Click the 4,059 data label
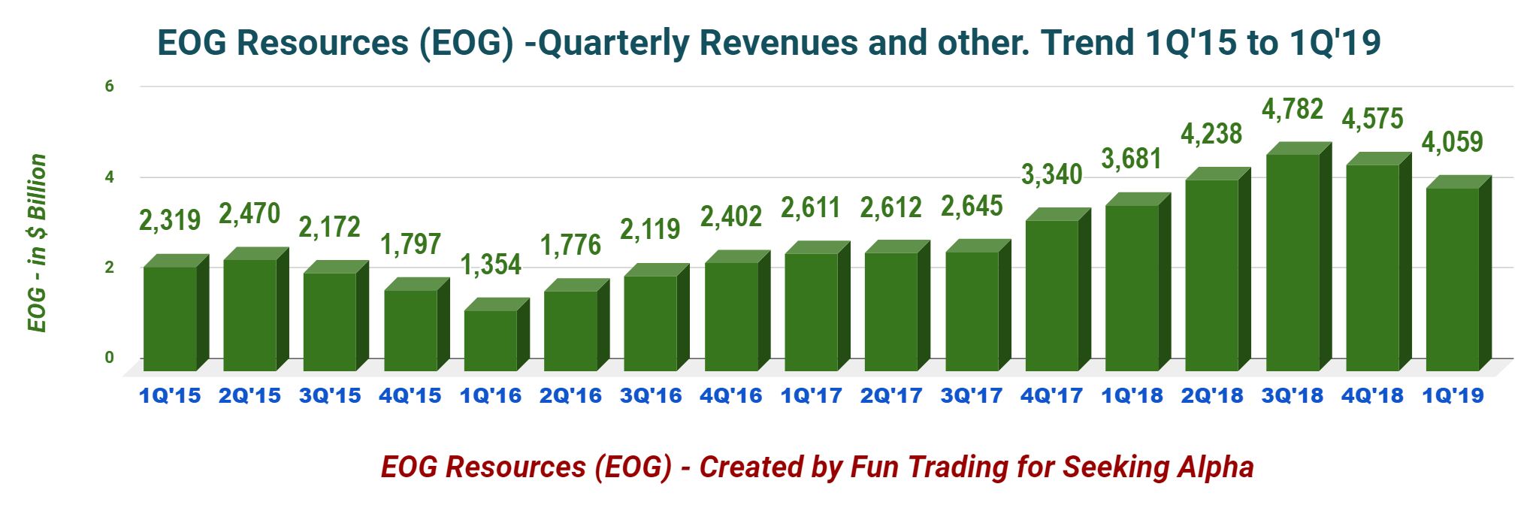 [1453, 142]
